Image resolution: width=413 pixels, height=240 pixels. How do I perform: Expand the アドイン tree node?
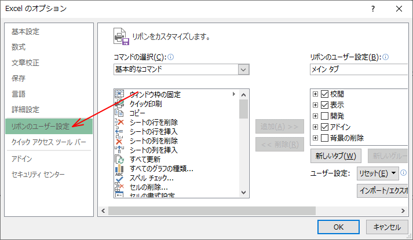point(315,127)
